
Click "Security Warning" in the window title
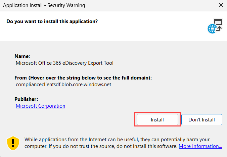click(67, 5)
